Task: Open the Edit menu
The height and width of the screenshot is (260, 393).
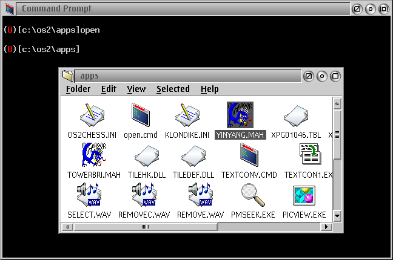Action: (109, 89)
